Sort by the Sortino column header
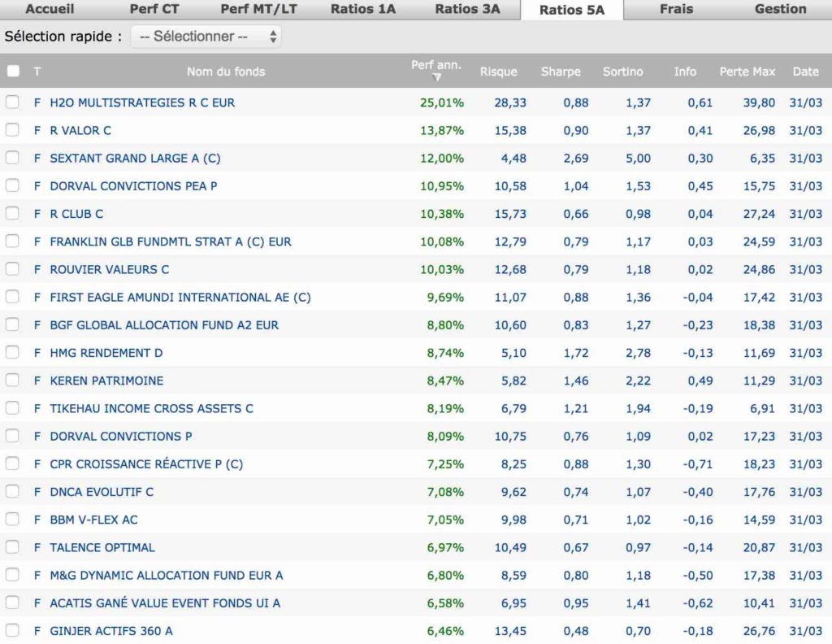Image resolution: width=832 pixels, height=644 pixels. 622,72
